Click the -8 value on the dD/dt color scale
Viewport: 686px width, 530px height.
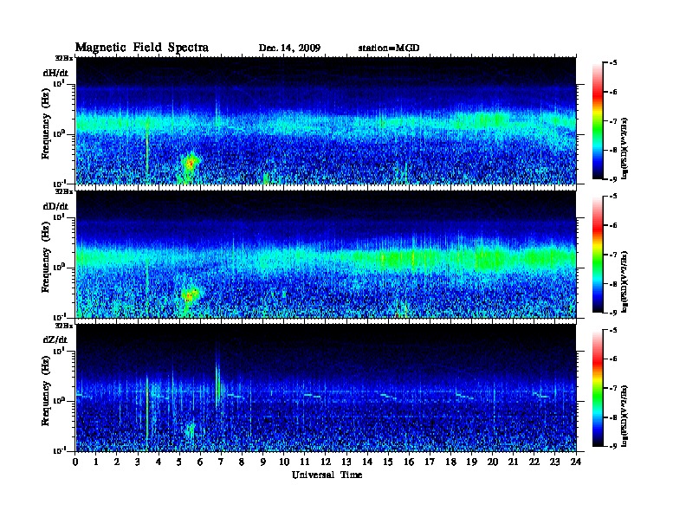point(613,283)
